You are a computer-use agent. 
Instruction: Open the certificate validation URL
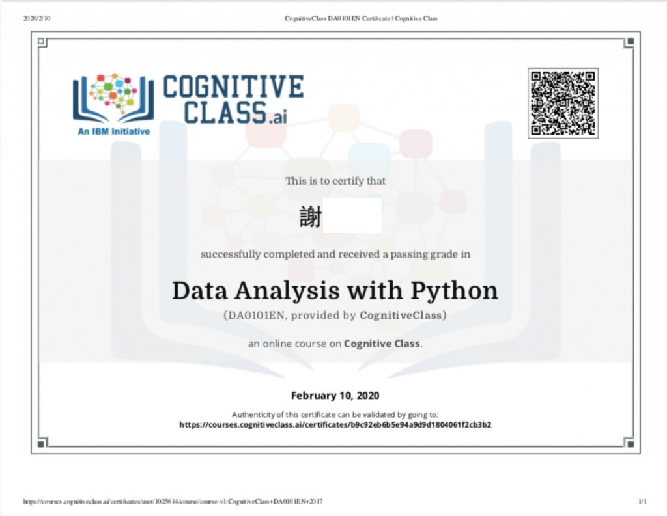click(335, 425)
